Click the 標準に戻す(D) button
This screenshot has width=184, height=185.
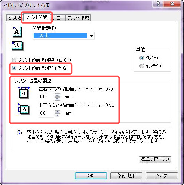tap(155, 160)
